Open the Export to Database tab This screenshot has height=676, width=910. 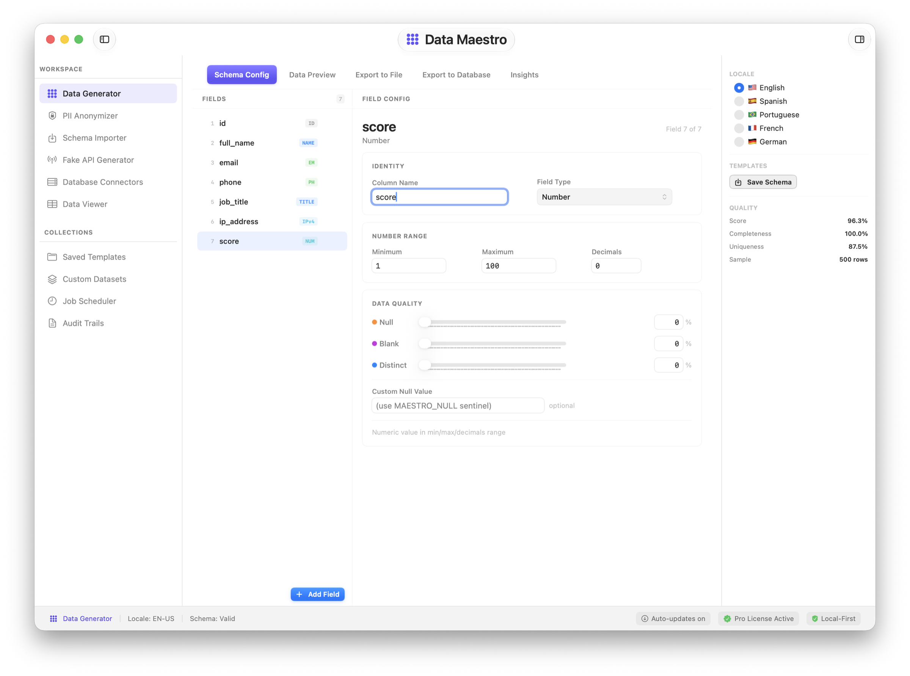pos(456,75)
